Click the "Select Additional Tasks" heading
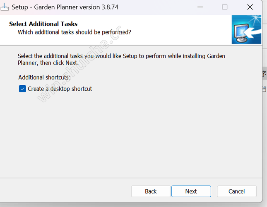 43,24
